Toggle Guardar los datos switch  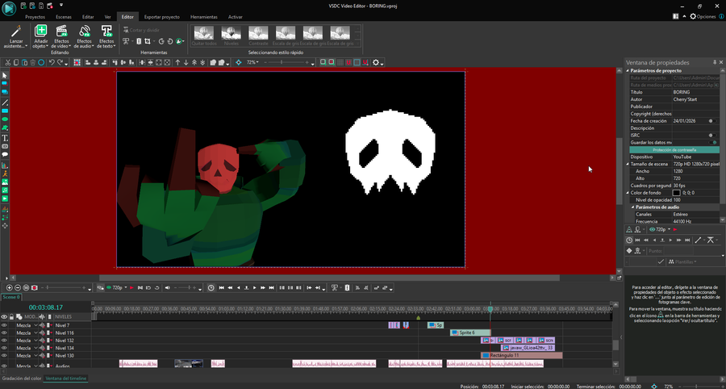click(714, 143)
